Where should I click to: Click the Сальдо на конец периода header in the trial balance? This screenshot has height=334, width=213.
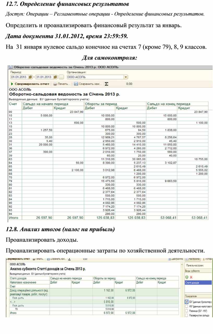pos(177,104)
